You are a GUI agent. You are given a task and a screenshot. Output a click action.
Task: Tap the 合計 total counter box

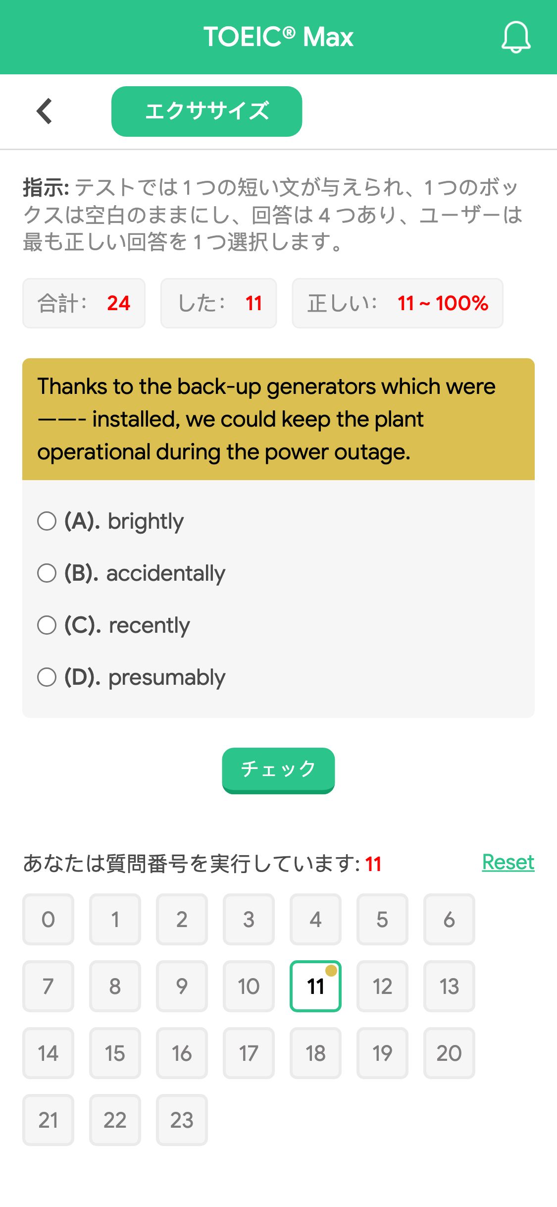84,303
